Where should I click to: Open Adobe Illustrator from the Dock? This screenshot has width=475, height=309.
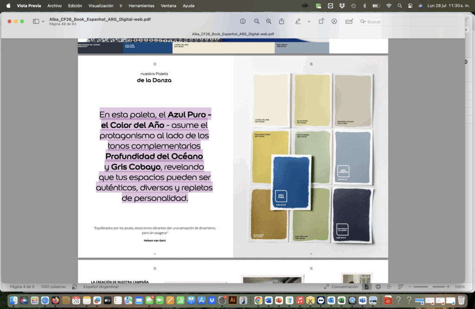(x=232, y=300)
